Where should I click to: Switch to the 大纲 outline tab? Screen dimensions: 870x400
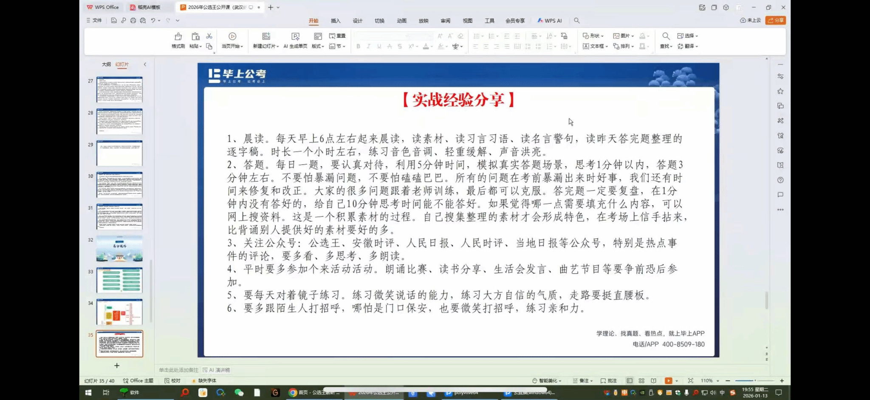[x=106, y=65]
